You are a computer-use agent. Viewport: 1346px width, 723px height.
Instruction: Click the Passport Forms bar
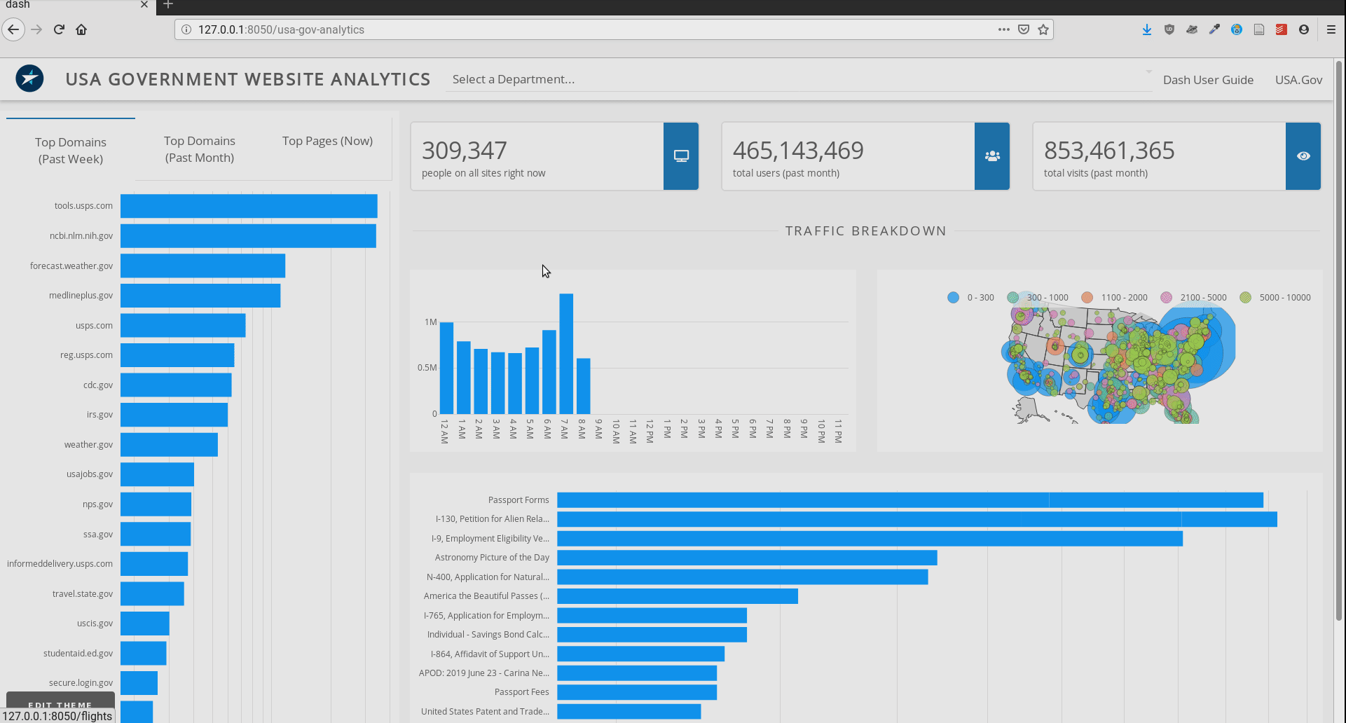[x=910, y=500]
